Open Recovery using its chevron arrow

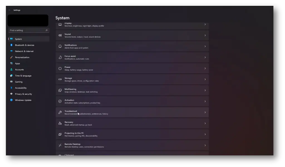(x=205, y=123)
